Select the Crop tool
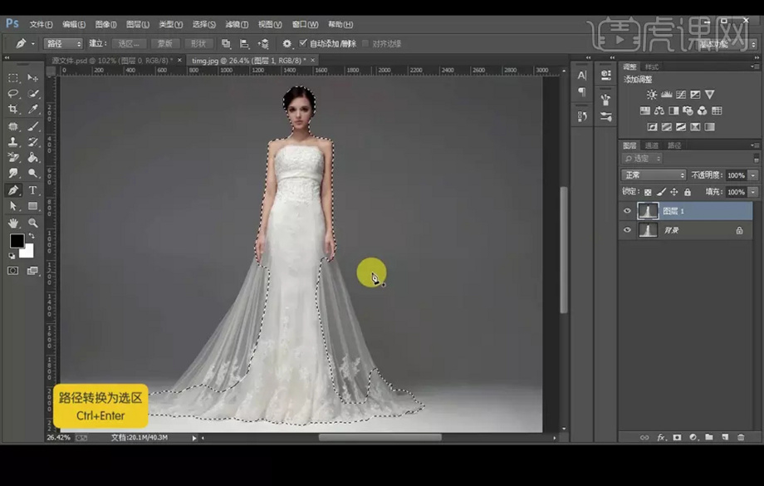This screenshot has height=486, width=764. pos(13,109)
